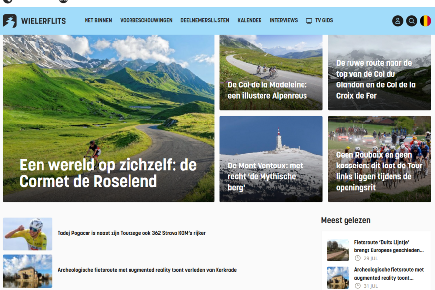The image size is (435, 290).
Task: Click the clock icon next to 29 JUL
Action: [358, 258]
